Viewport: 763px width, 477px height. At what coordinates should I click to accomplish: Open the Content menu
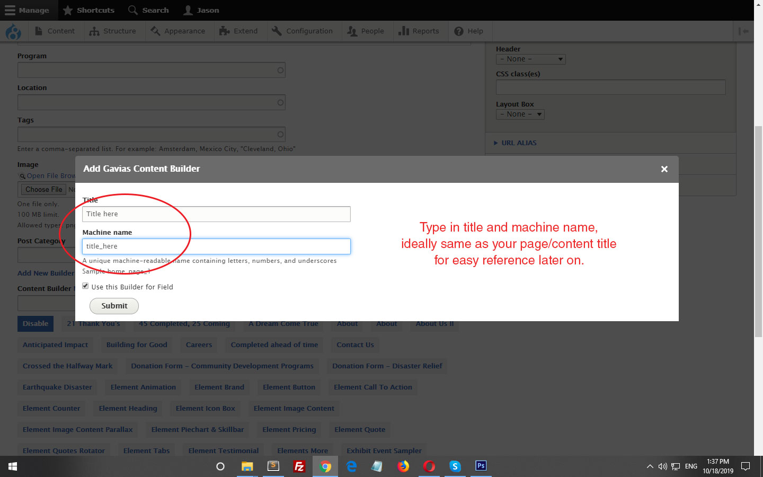(55, 31)
